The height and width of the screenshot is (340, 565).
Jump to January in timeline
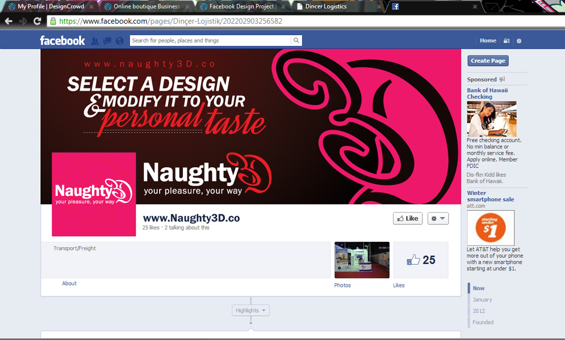coord(482,299)
